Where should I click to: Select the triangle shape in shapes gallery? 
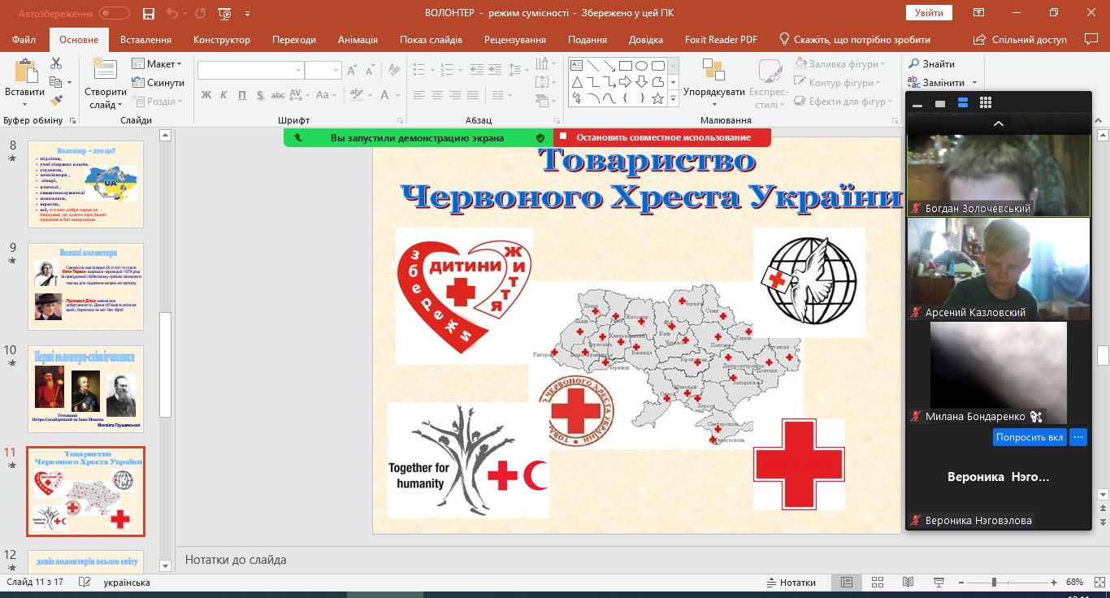coord(577,82)
